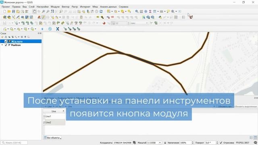The width and height of the screenshot is (258, 145).
Task: Open the Проект menu
Action: point(6,7)
